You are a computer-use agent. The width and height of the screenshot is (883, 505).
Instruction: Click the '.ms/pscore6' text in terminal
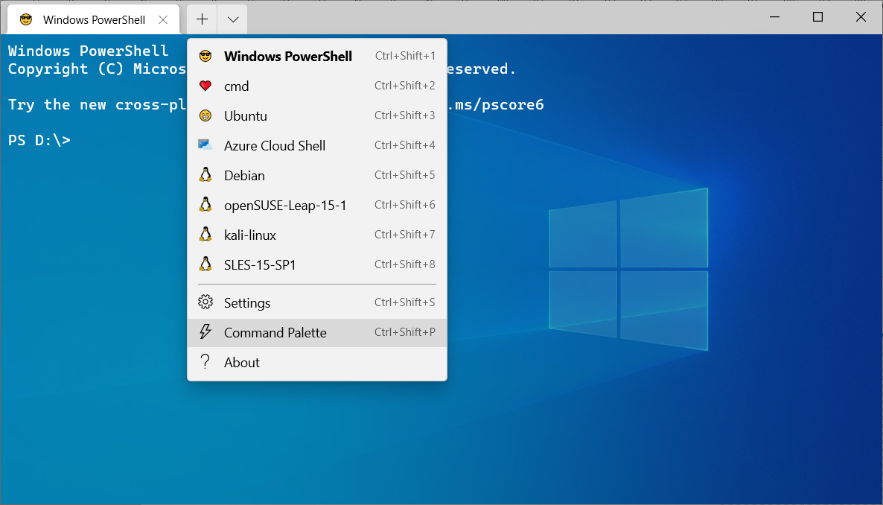click(496, 105)
